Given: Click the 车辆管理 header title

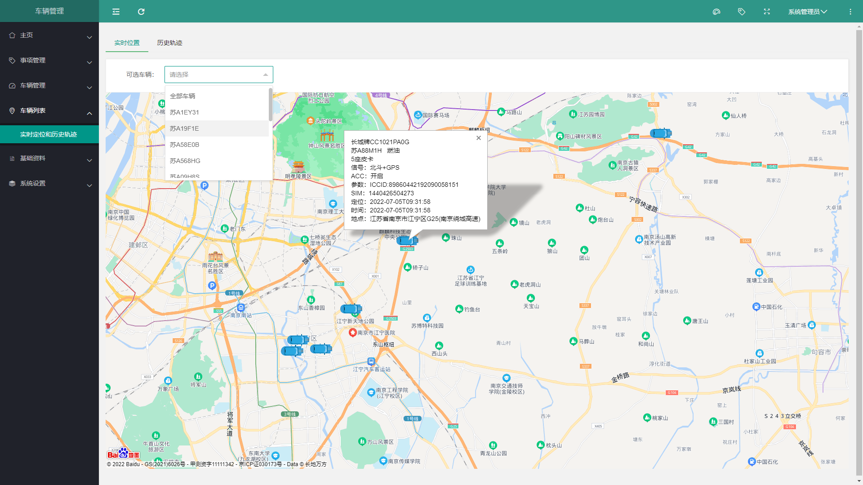Looking at the screenshot, I should (49, 11).
